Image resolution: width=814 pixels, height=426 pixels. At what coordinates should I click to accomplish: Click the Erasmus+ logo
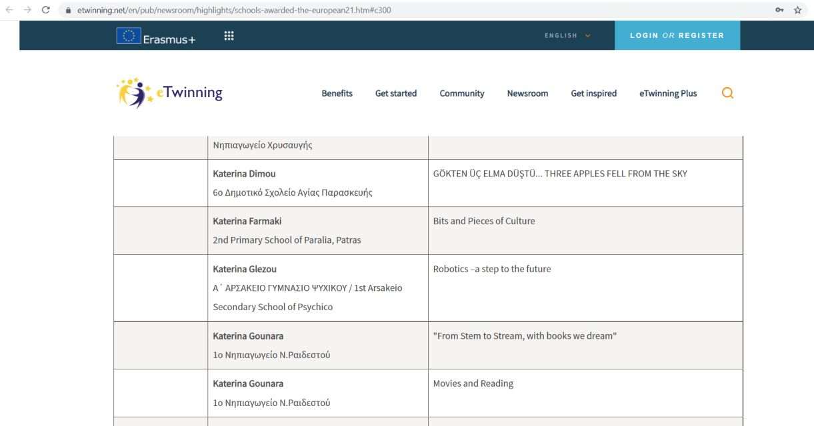(x=155, y=36)
